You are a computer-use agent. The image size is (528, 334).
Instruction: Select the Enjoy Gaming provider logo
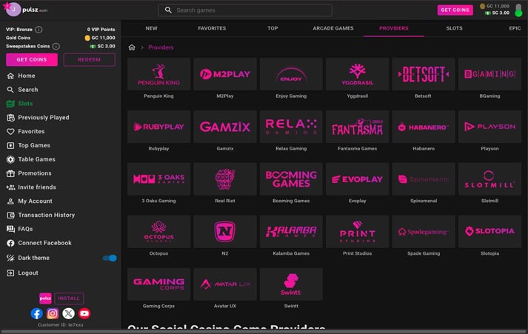[291, 74]
